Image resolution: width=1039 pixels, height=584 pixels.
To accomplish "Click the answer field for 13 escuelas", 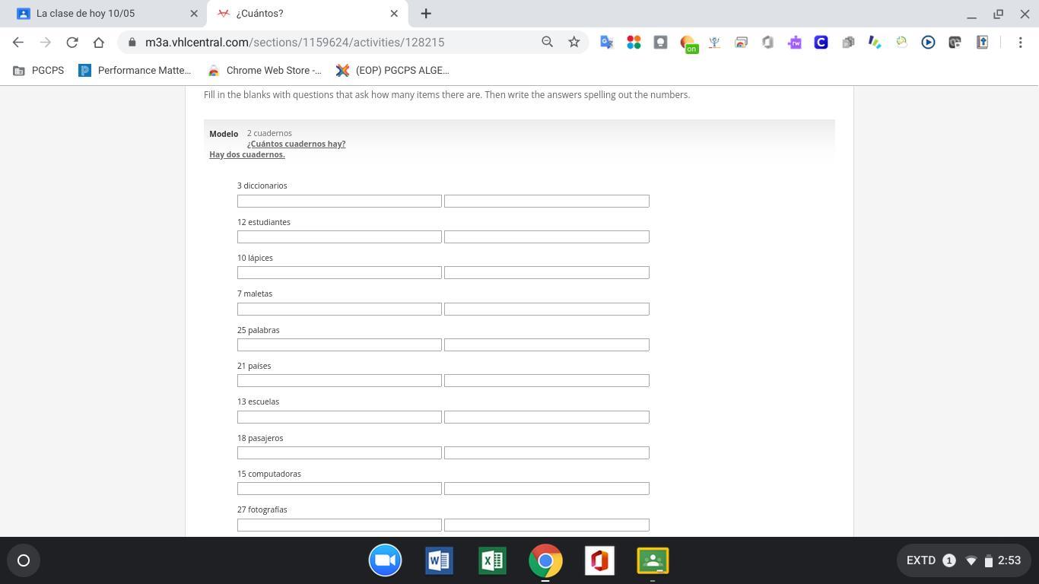I will pyautogui.click(x=547, y=417).
